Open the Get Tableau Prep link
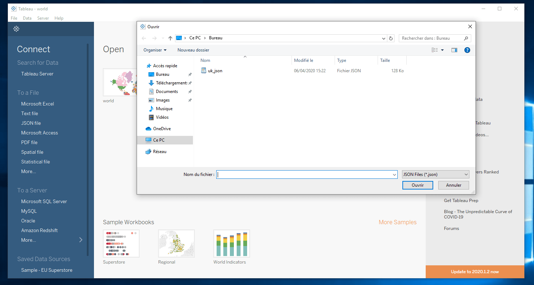The width and height of the screenshot is (534, 285). [461, 201]
